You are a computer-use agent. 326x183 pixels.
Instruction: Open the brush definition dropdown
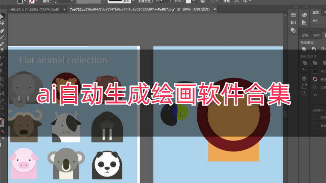pyautogui.click(x=133, y=1)
